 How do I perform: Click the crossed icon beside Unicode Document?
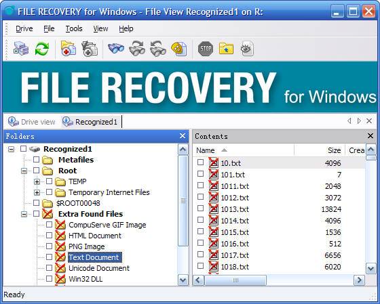[60, 268]
